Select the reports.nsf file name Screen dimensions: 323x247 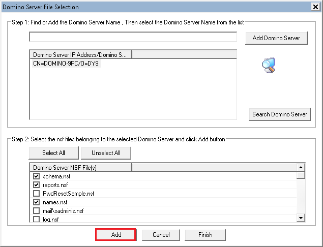coord(55,185)
